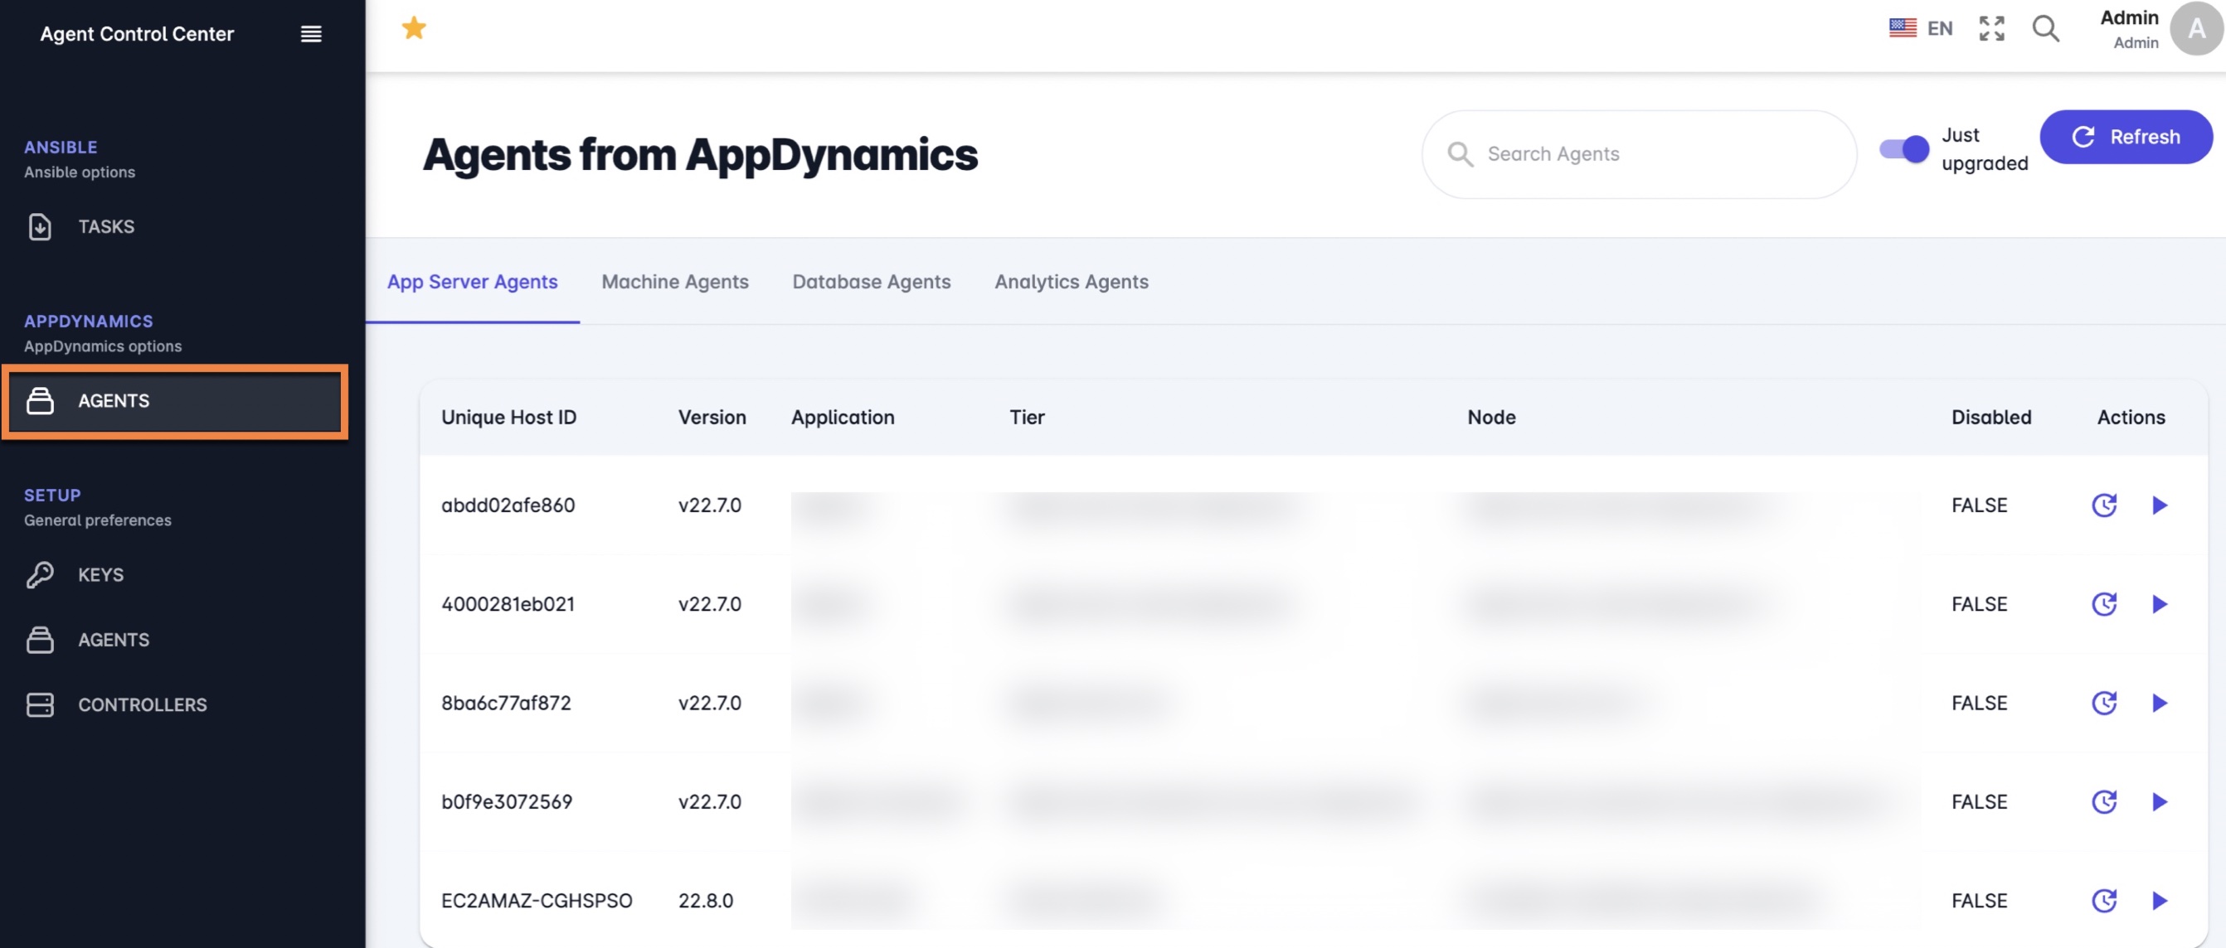2226x948 pixels.
Task: Click the upgrade history icon for 4000281eb021
Action: [2103, 603]
